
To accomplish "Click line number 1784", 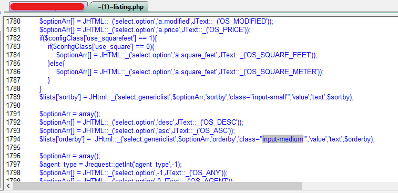I will point(13,55).
